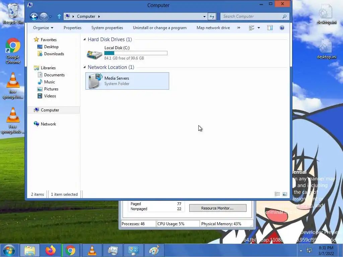Click Properties in the toolbar

[72, 28]
